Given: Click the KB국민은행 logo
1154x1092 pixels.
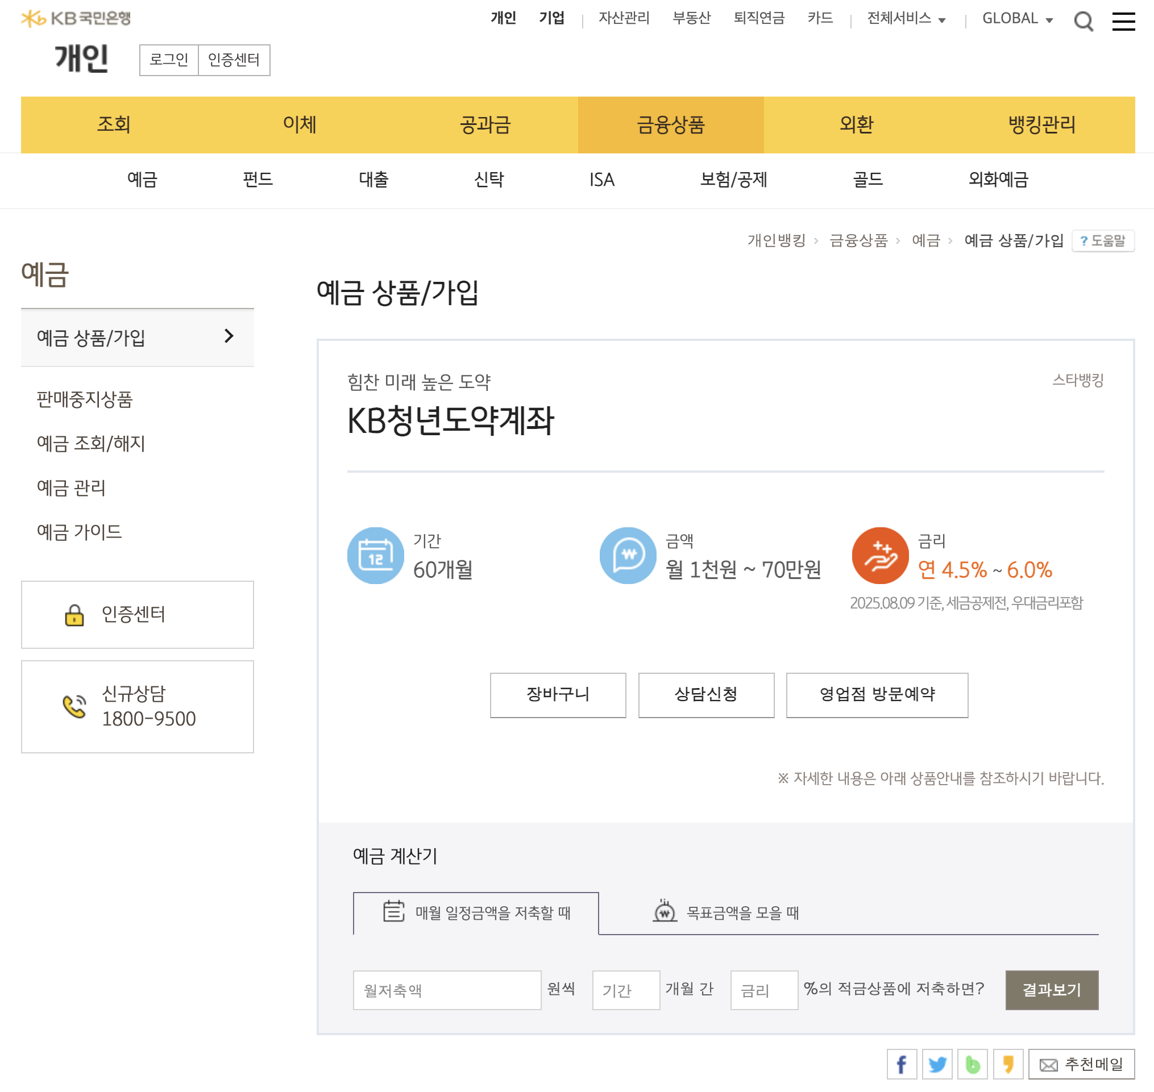Looking at the screenshot, I should pyautogui.click(x=76, y=19).
